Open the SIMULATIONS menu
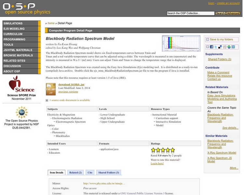The image size is (244, 195). point(21,23)
